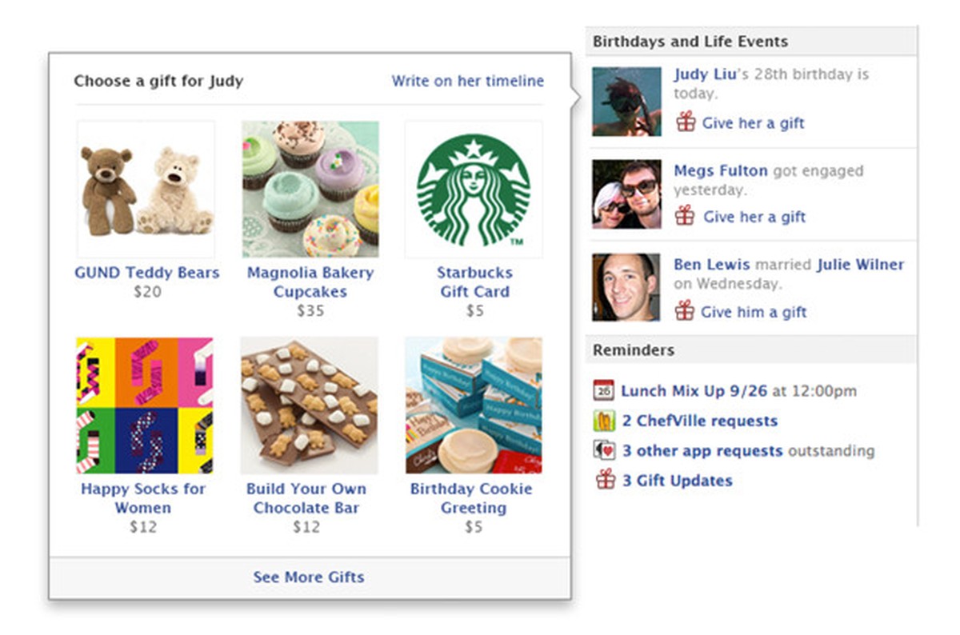Click See More Gifts
The height and width of the screenshot is (635, 960).
[x=308, y=577]
